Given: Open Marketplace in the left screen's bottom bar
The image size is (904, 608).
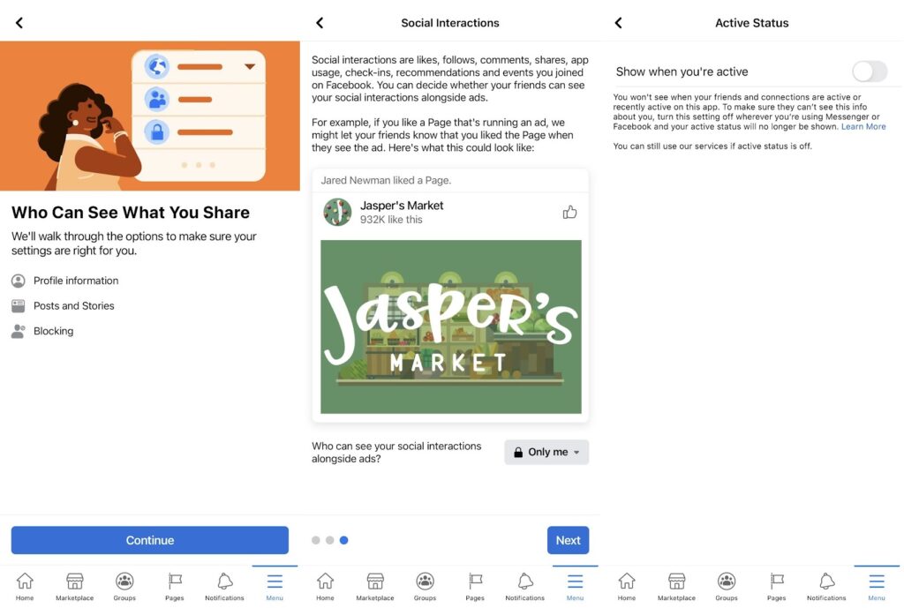Looking at the screenshot, I should pyautogui.click(x=75, y=585).
